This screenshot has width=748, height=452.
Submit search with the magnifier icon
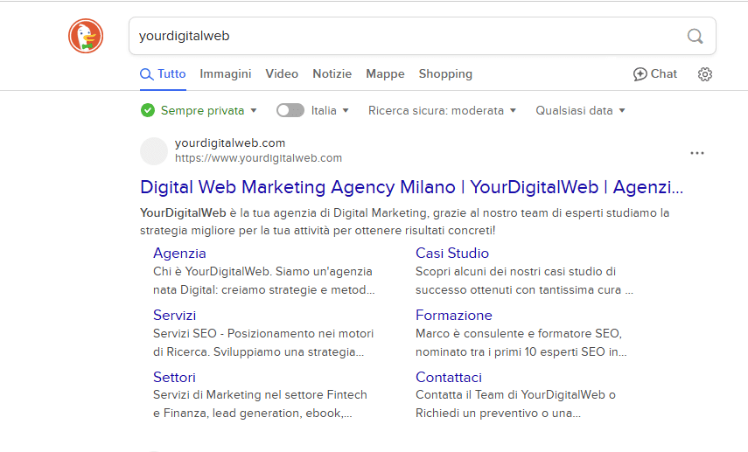[x=695, y=36]
